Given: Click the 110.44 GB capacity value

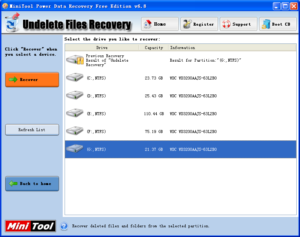Looking at the screenshot, I should (154, 114).
